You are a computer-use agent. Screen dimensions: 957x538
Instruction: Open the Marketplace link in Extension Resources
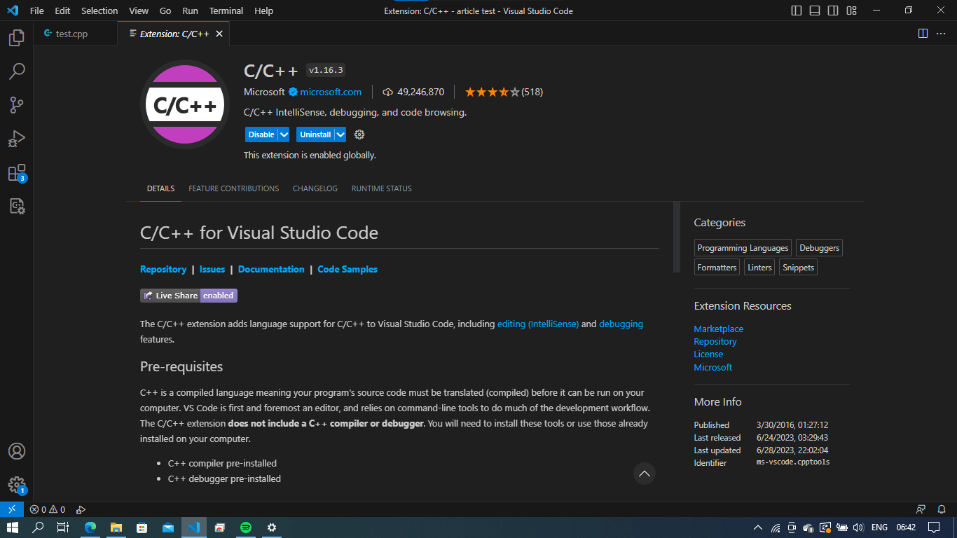pyautogui.click(x=718, y=329)
